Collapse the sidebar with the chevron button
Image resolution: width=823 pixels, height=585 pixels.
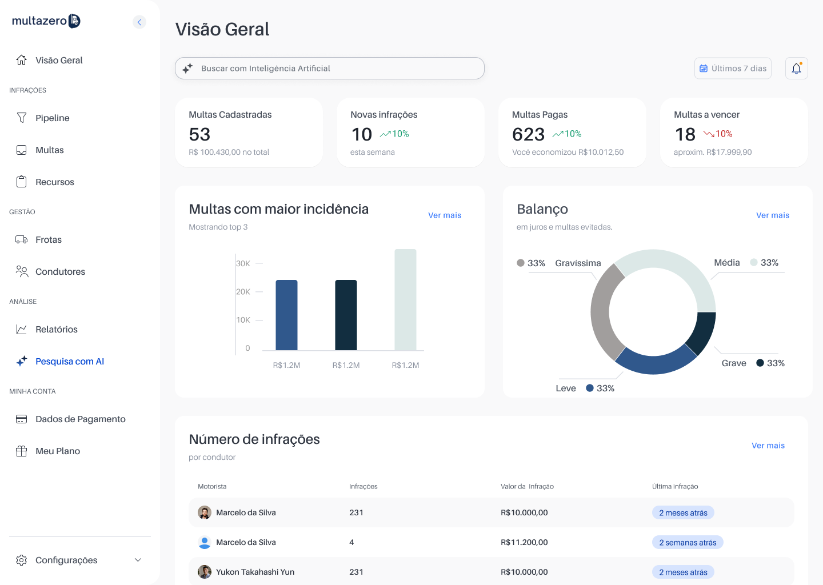click(x=139, y=22)
